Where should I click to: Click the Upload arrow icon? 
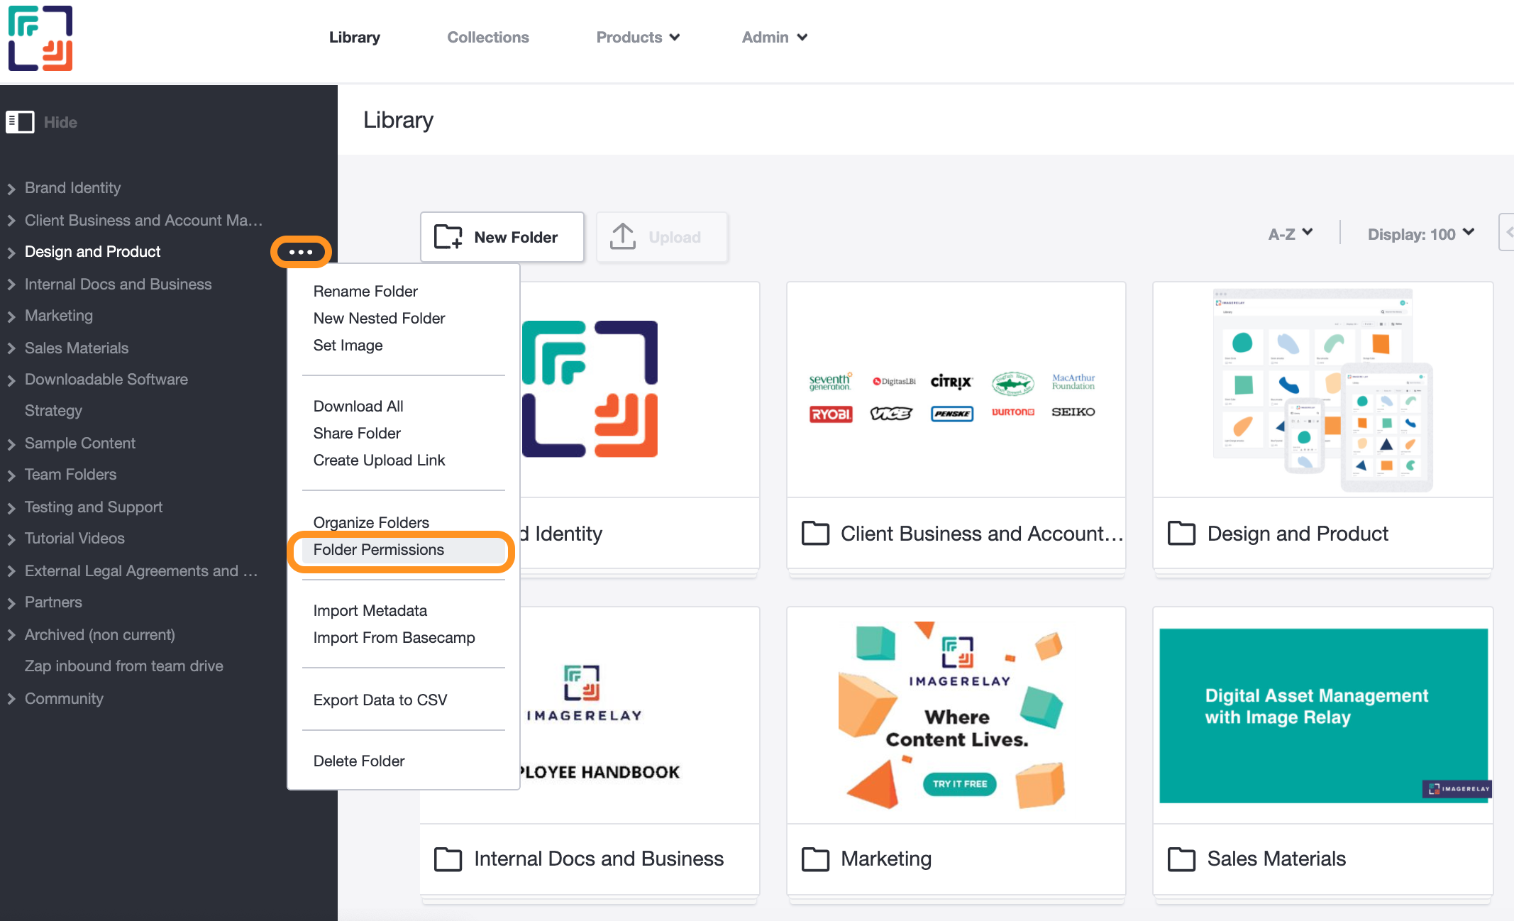pyautogui.click(x=623, y=237)
